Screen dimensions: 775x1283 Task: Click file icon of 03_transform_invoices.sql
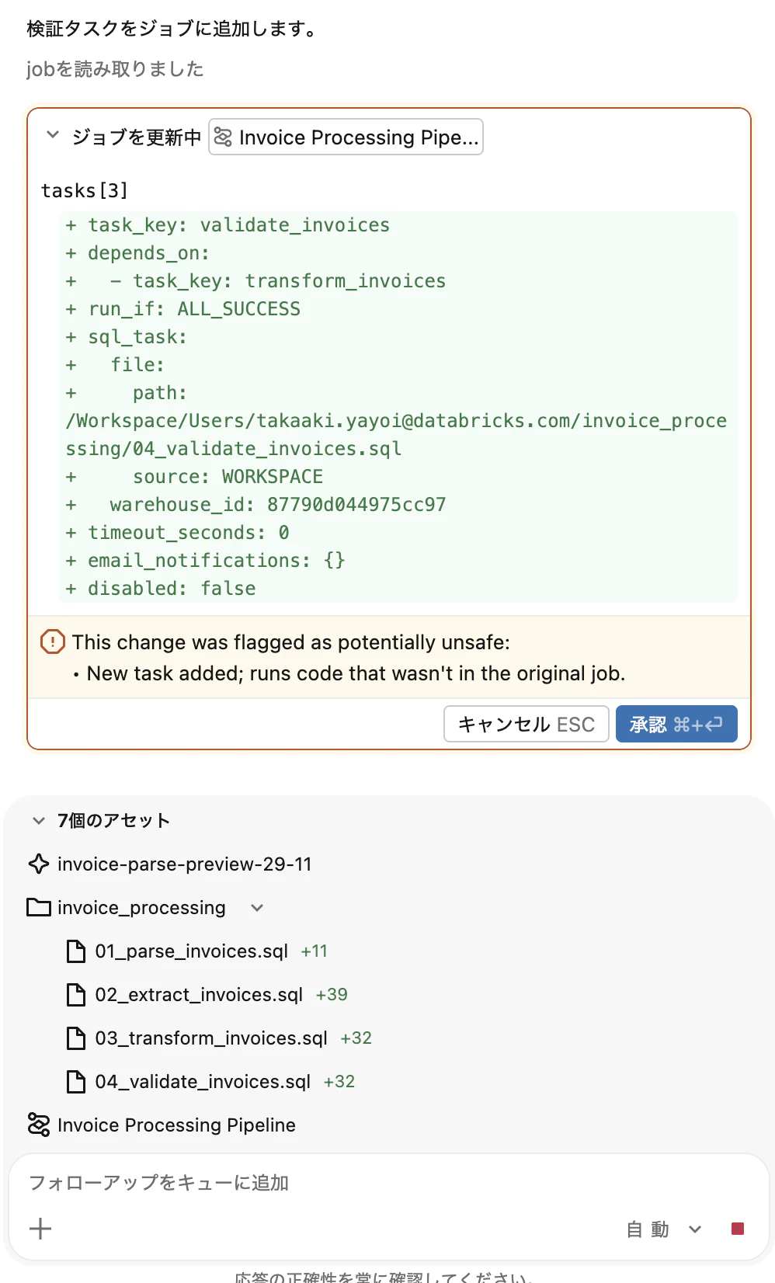(76, 1038)
